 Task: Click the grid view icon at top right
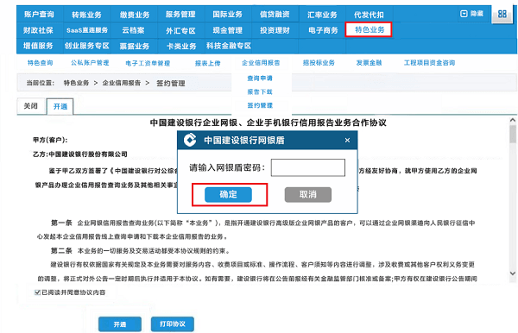click(502, 14)
